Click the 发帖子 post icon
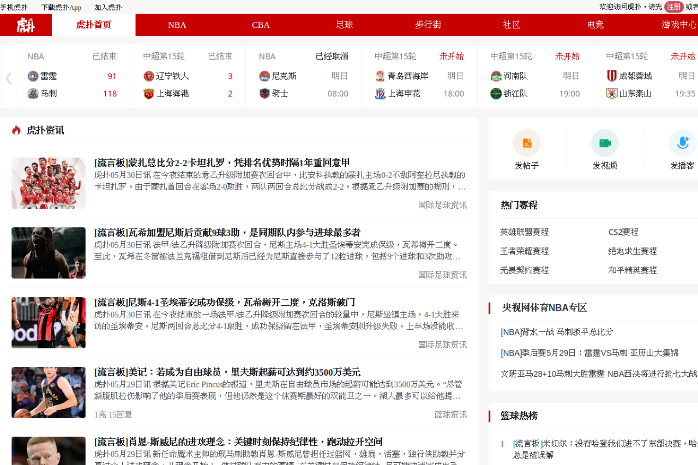Screen dimensions: 698x465 tap(527, 143)
